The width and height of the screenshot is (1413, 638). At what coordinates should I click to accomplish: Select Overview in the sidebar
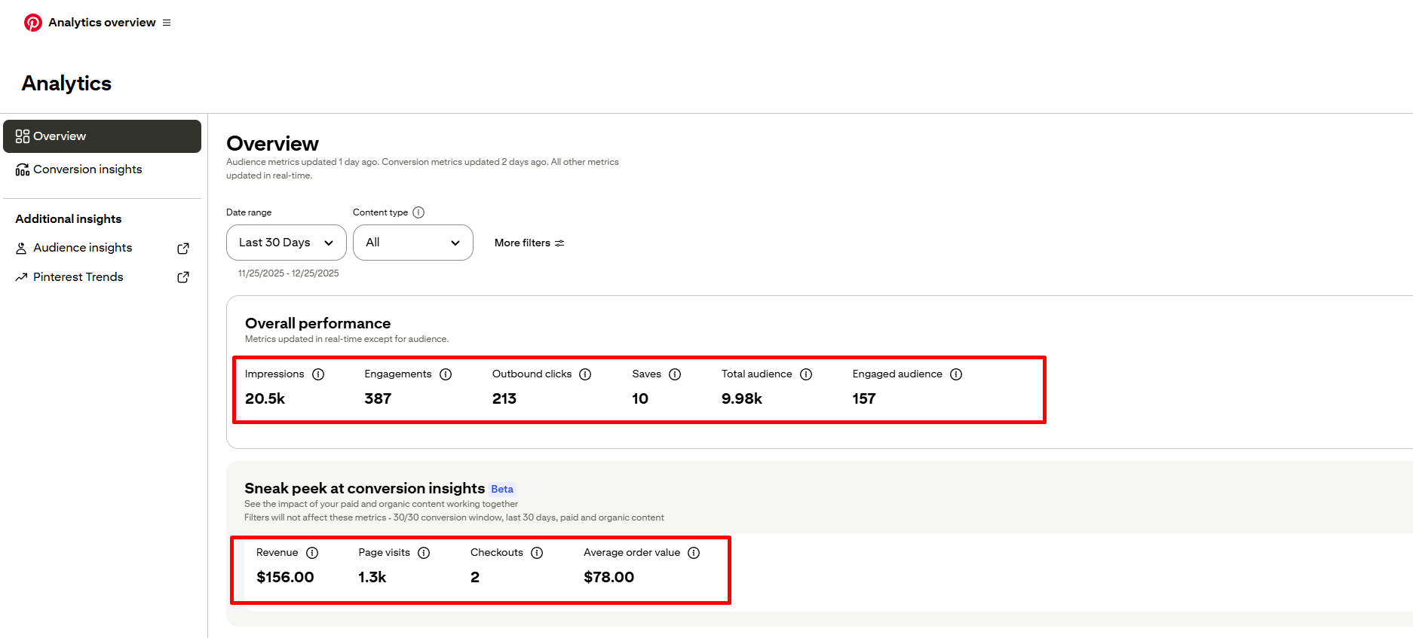[102, 136]
